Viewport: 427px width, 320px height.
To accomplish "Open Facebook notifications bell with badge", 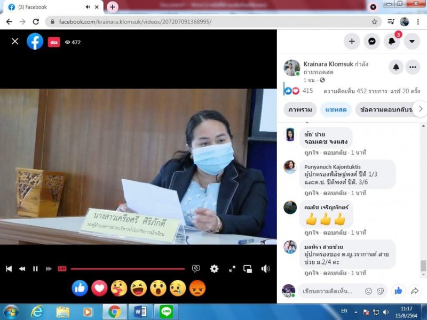I will point(392,41).
